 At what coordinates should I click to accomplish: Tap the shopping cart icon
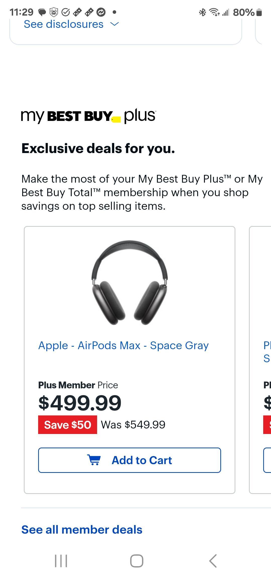(x=94, y=460)
